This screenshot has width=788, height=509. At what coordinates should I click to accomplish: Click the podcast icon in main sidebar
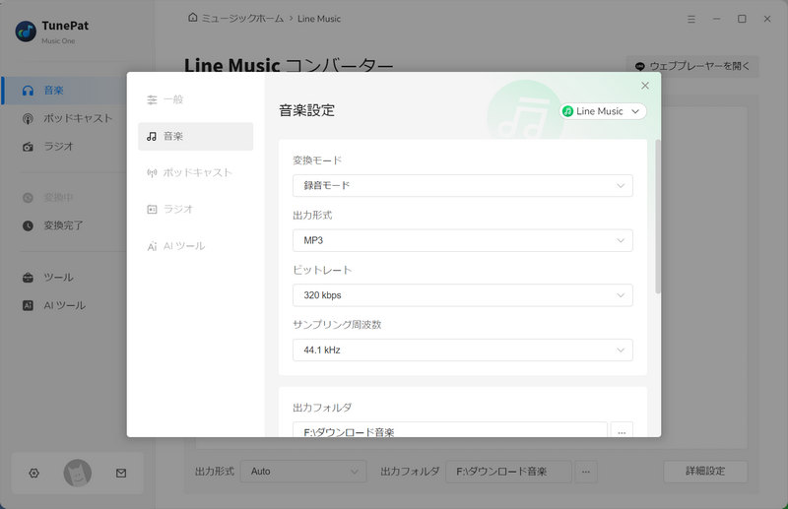29,118
